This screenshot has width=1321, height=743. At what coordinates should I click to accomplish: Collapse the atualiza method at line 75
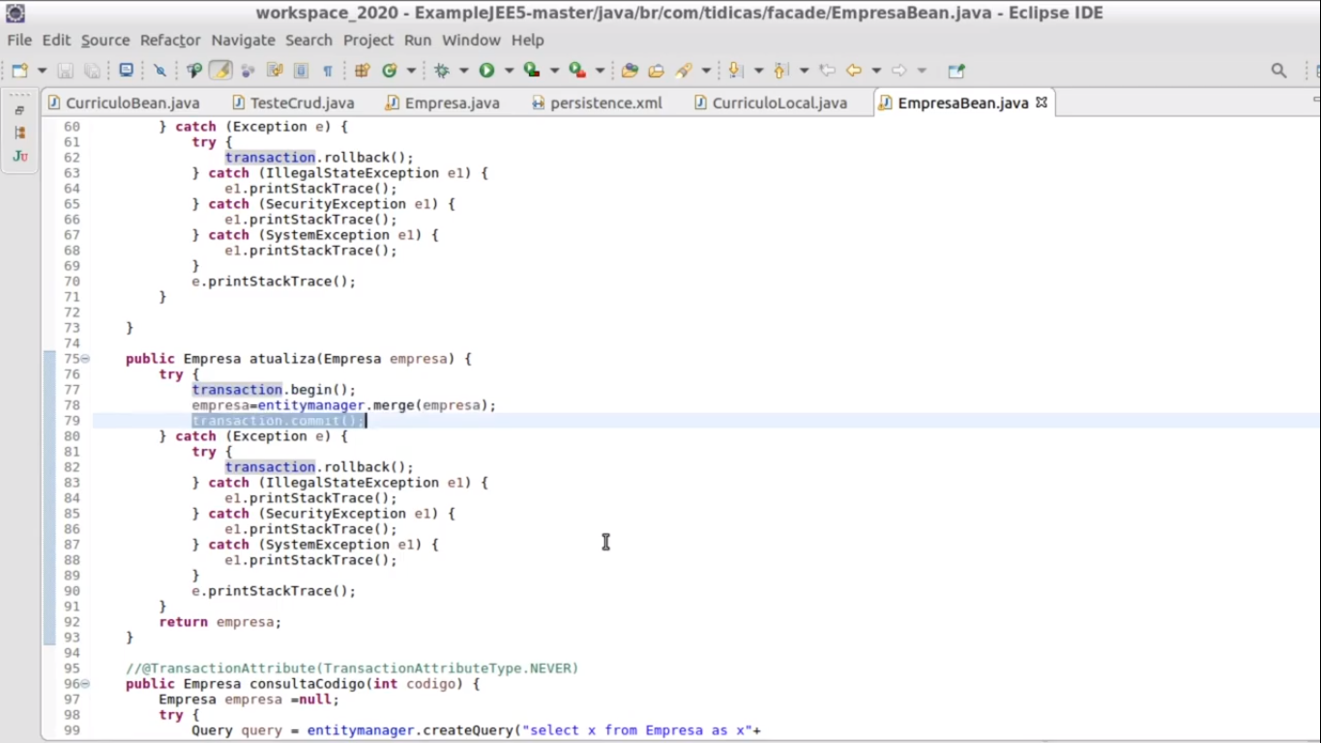(x=85, y=359)
